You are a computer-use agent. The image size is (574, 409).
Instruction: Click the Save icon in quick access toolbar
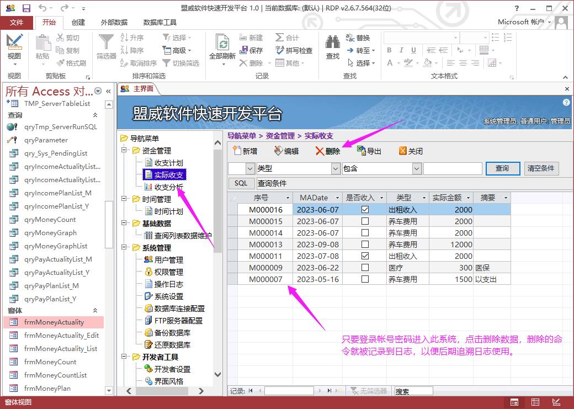[26, 8]
